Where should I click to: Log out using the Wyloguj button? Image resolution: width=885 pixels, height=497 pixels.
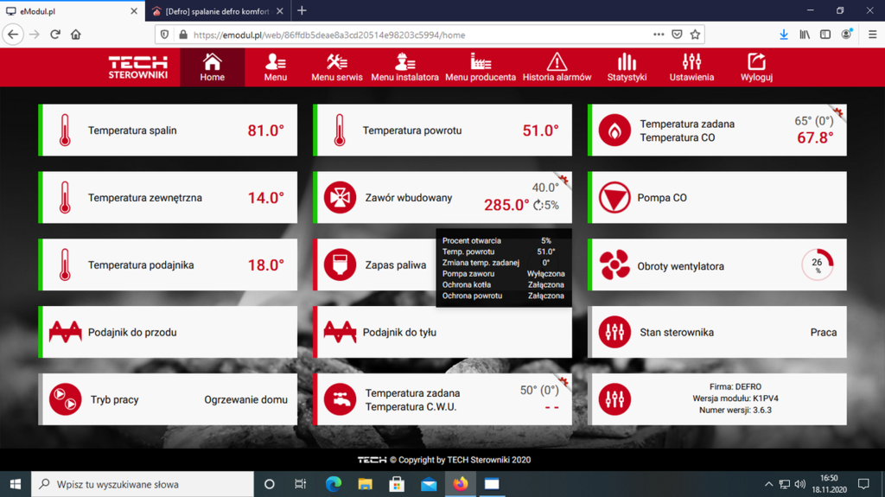pyautogui.click(x=756, y=67)
